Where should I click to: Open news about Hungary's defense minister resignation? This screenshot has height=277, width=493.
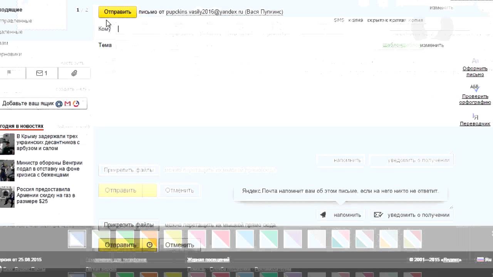pyautogui.click(x=49, y=169)
